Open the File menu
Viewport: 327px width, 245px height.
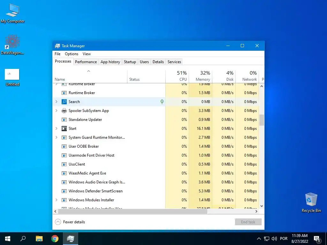(57, 54)
